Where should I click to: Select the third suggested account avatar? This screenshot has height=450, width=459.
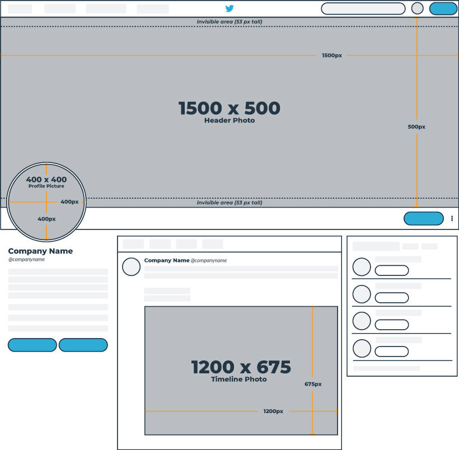(x=362, y=321)
